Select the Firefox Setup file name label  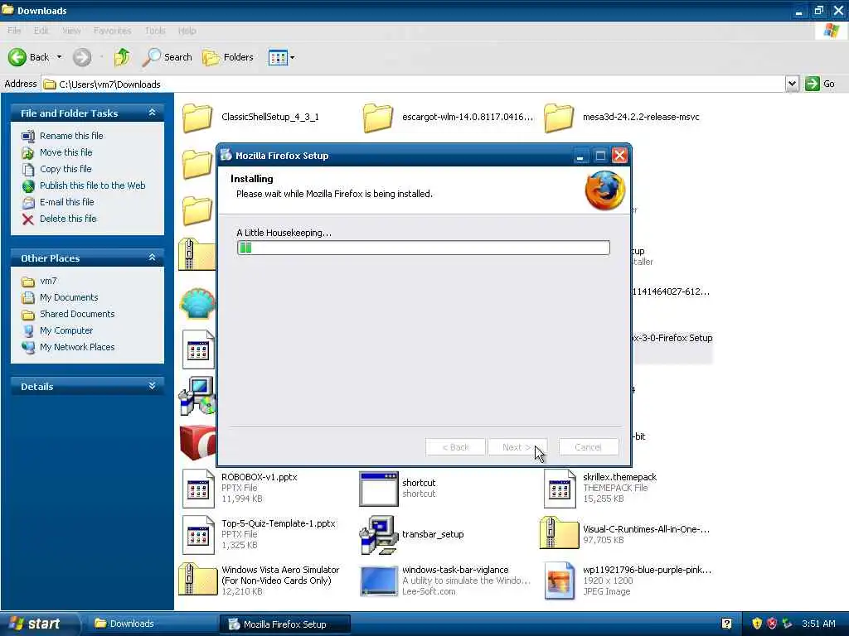pyautogui.click(x=672, y=338)
